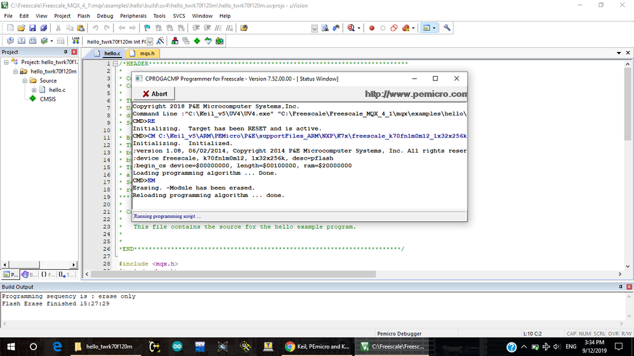Viewport: 634px width, 356px height.
Task: Create a new file from toolbar
Action: pos(10,28)
